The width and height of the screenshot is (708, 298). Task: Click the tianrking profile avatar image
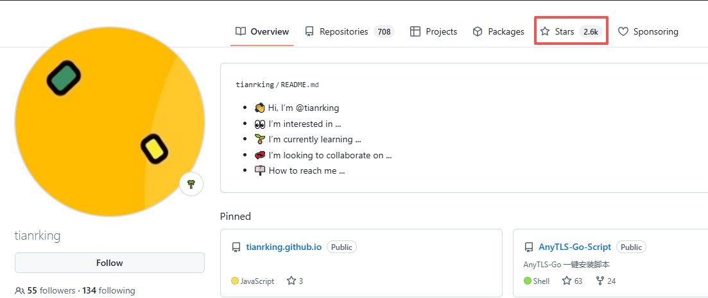coord(110,122)
